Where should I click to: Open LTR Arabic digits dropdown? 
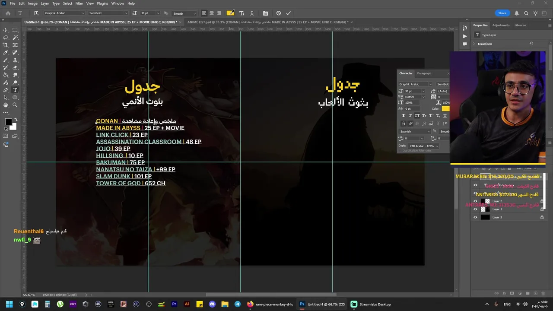[x=437, y=146]
